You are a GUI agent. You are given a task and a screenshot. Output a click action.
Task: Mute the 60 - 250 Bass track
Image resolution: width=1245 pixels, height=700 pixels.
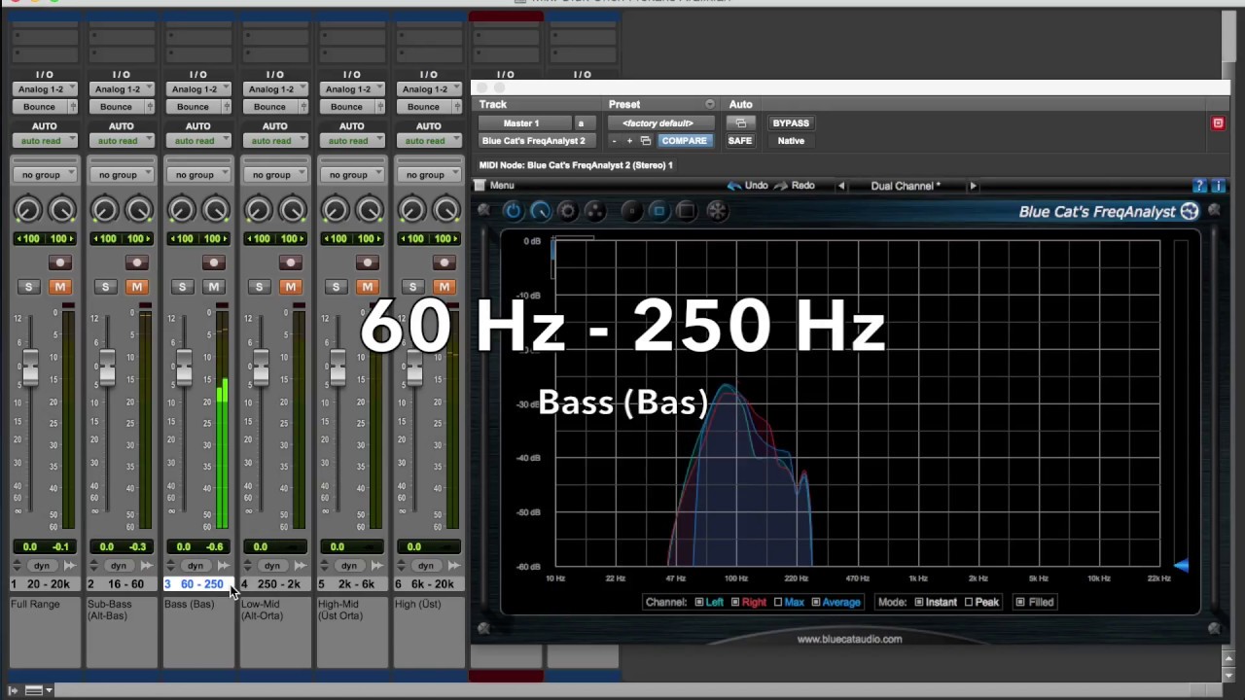point(214,287)
